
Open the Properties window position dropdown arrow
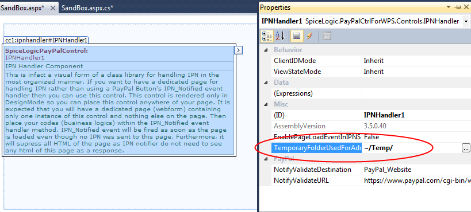coord(449,7)
